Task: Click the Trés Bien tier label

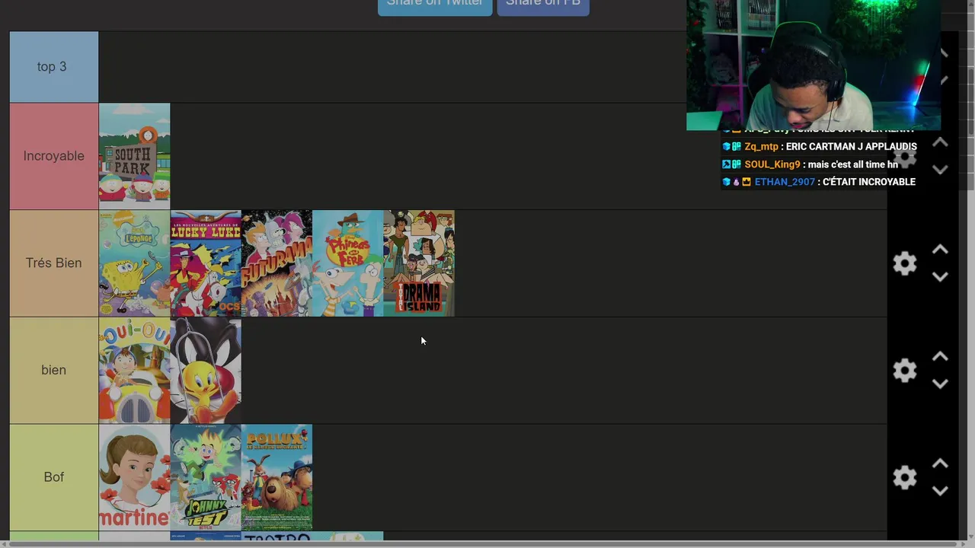Action: coord(54,263)
